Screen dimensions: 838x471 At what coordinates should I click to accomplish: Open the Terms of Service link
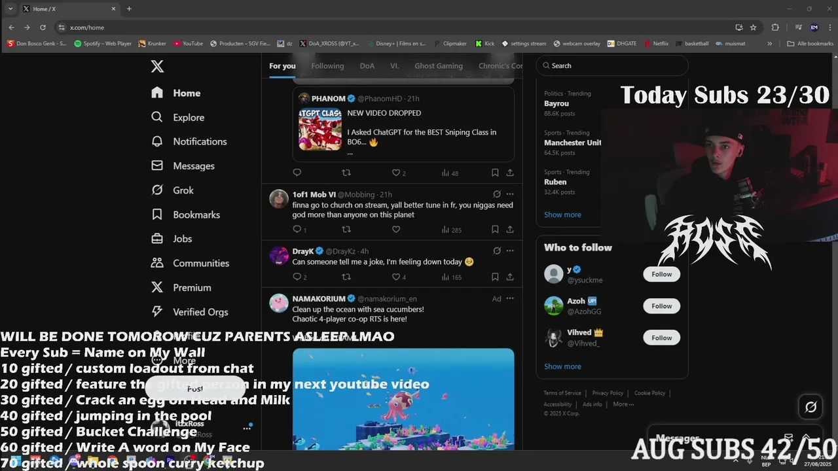[x=562, y=393]
